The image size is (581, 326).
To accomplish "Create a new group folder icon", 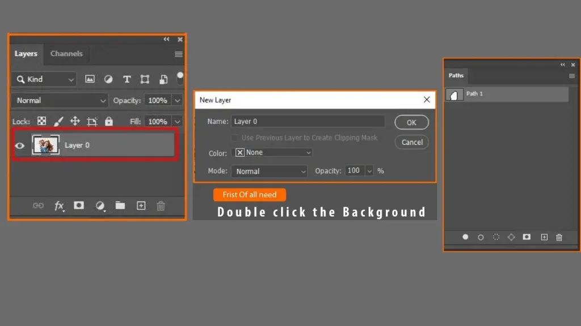I will pyautogui.click(x=120, y=205).
